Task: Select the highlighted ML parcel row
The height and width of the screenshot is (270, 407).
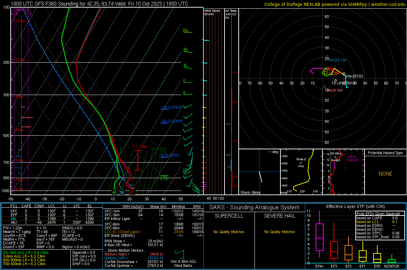Action: [x=52, y=219]
